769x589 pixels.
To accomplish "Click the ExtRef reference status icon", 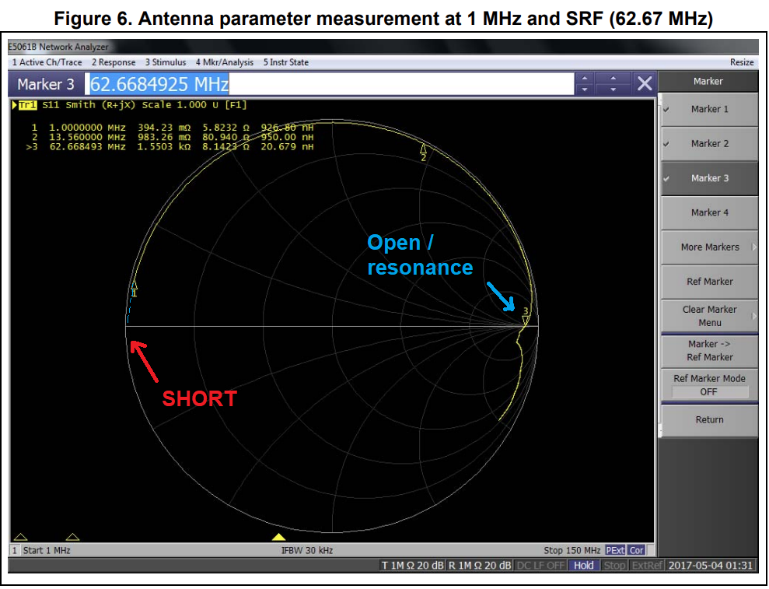I will coord(646,566).
